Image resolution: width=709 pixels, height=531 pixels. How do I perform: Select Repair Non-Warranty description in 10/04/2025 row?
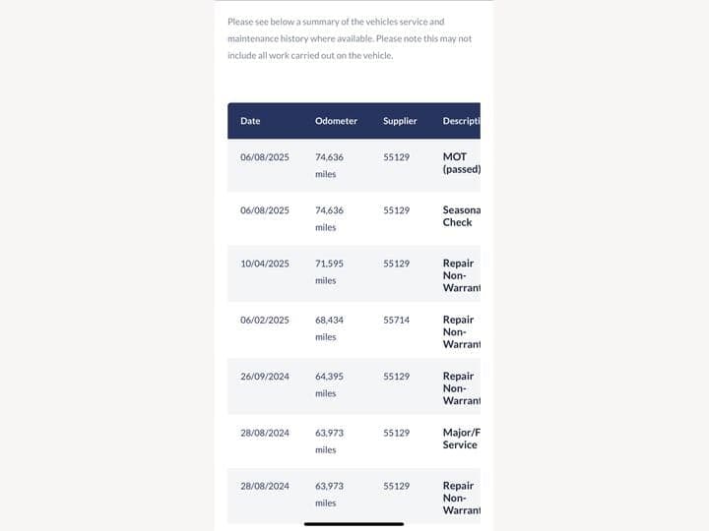(461, 275)
